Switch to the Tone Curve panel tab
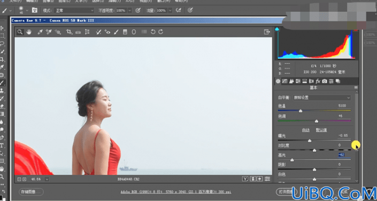The width and height of the screenshot is (377, 201). pos(284,81)
